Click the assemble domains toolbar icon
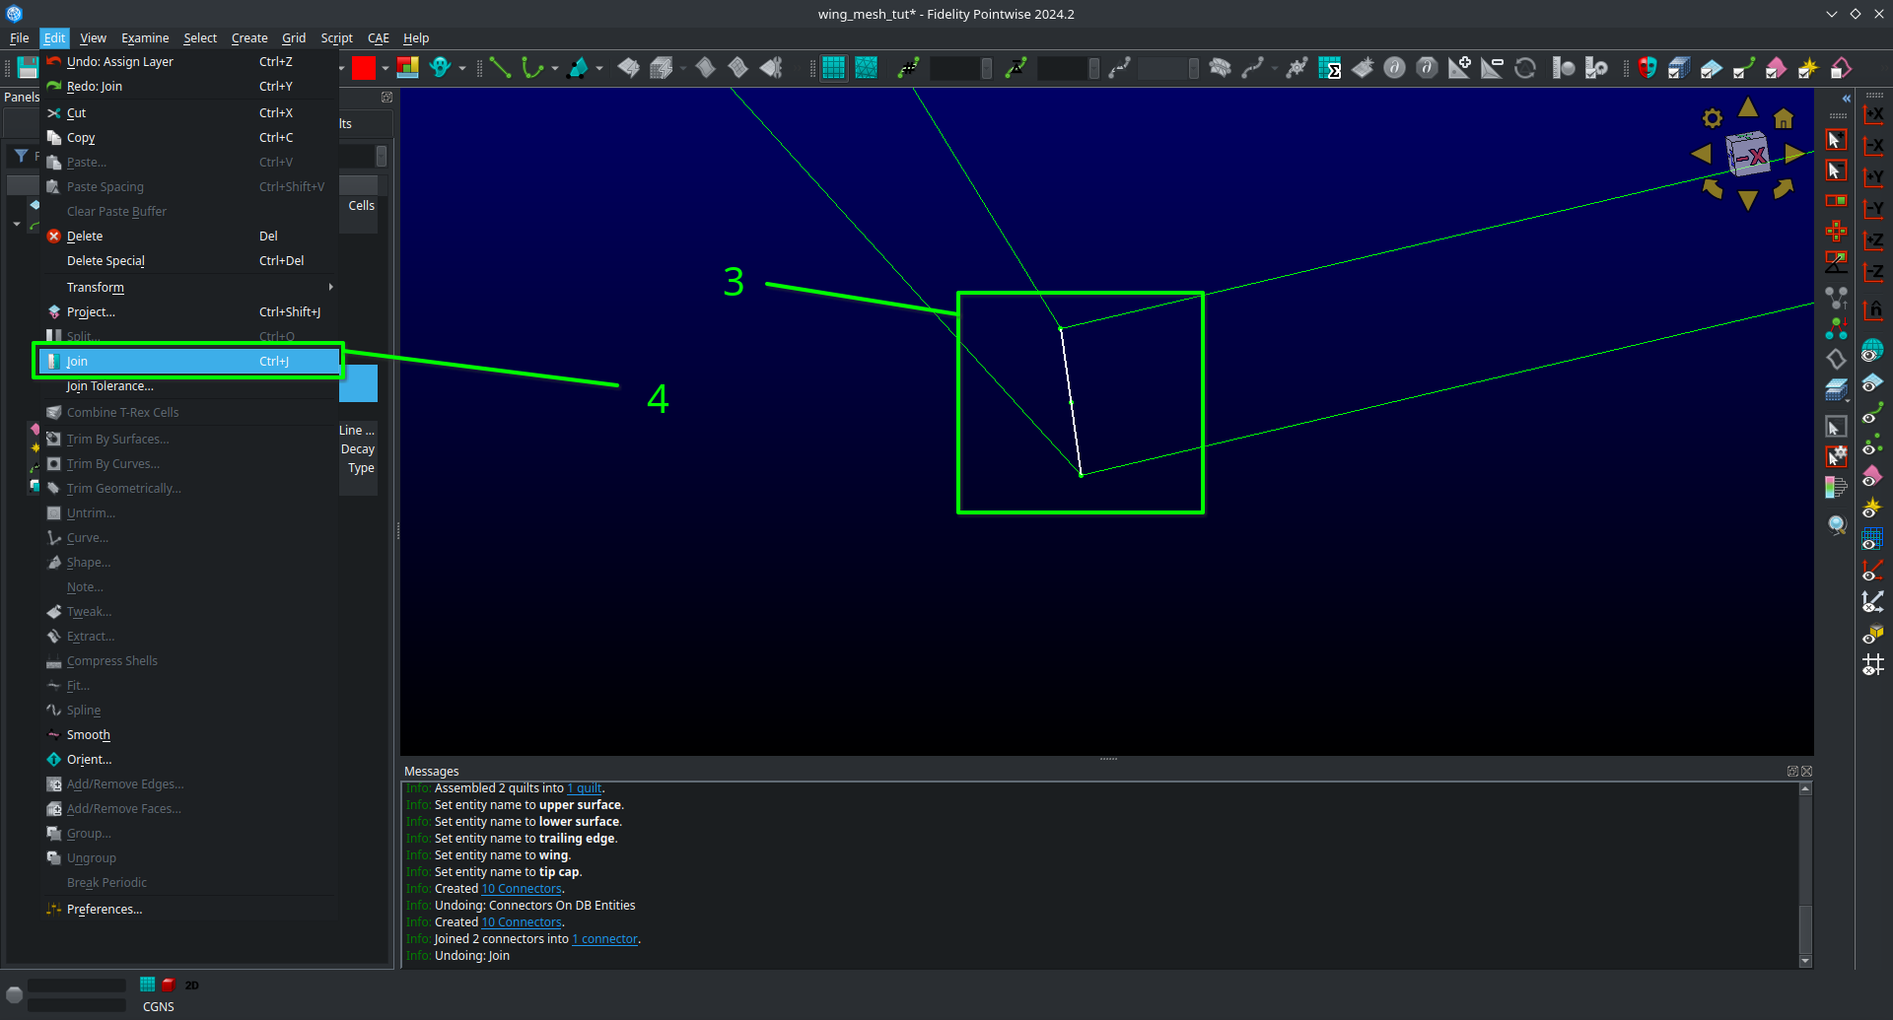The image size is (1893, 1020). (628, 67)
